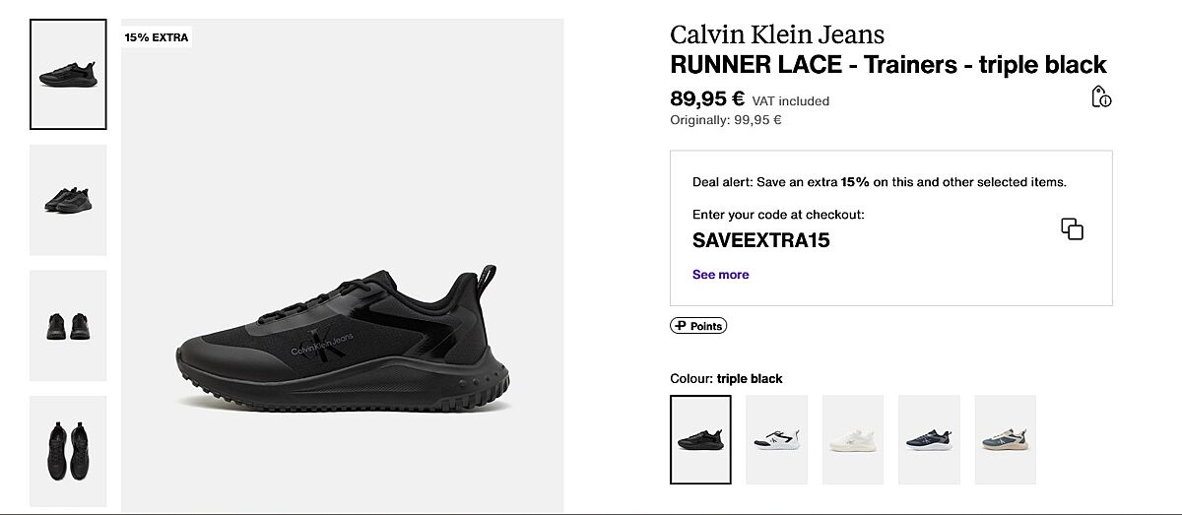Click the Deal alert message text
The height and width of the screenshot is (515, 1182).
coord(879,182)
